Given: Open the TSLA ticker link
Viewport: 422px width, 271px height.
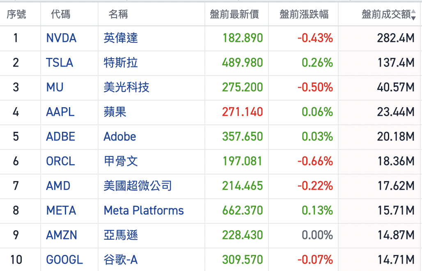Looking at the screenshot, I should (60, 63).
